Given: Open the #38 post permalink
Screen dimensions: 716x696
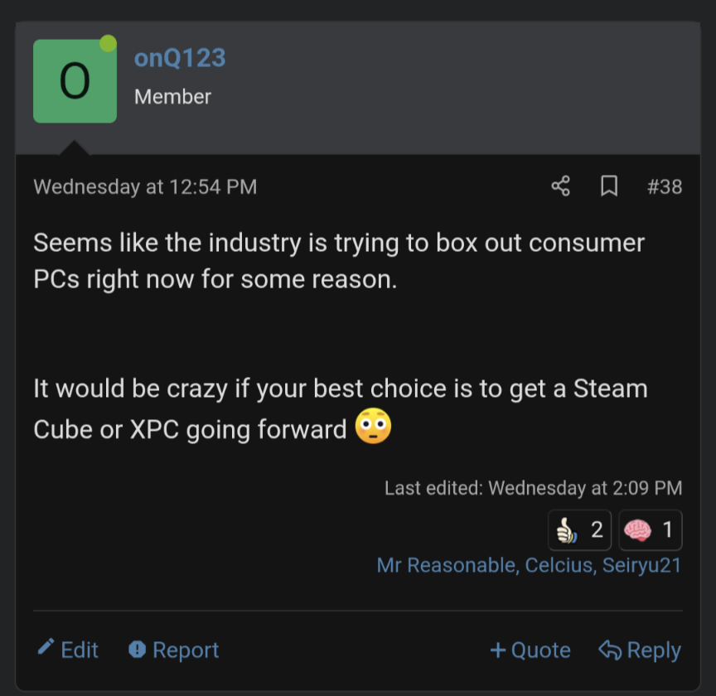Looking at the screenshot, I should coord(665,186).
